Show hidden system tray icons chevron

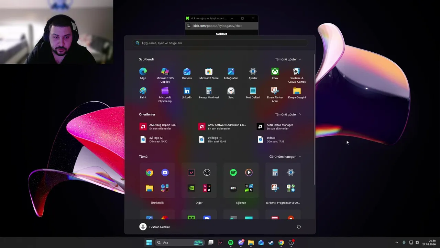tap(396, 242)
